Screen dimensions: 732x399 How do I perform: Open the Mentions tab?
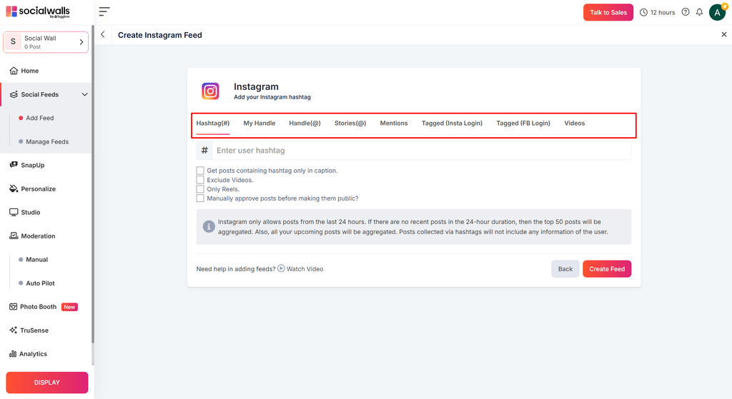click(394, 123)
